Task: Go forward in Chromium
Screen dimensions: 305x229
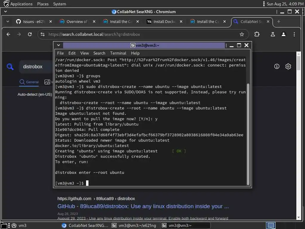Action: [19, 34]
